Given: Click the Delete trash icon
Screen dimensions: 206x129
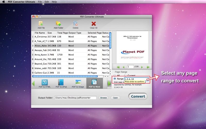Looking at the screenshot, I should [75, 23].
